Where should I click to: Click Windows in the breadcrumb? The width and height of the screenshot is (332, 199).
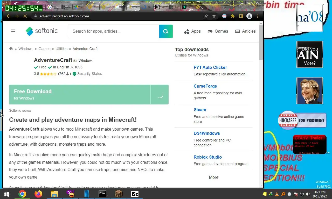coord(26,49)
